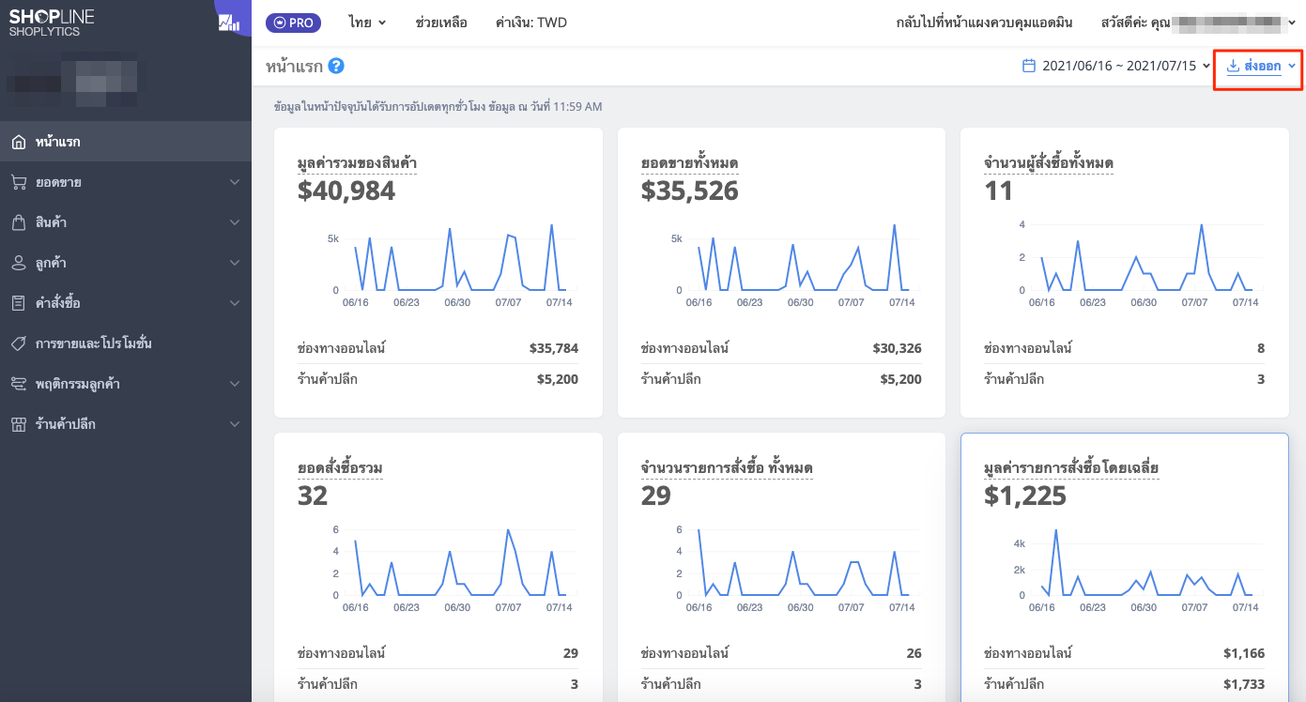Click the storefront icon for ร้านค้าปลีก
Viewport: 1306px width, 702px height.
tap(19, 424)
